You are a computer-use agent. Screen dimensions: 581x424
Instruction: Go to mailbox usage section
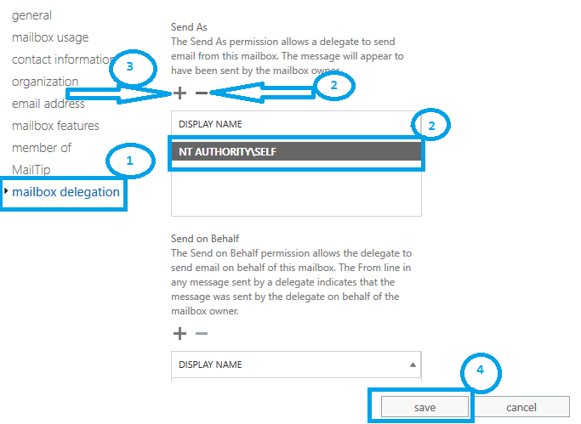click(50, 37)
